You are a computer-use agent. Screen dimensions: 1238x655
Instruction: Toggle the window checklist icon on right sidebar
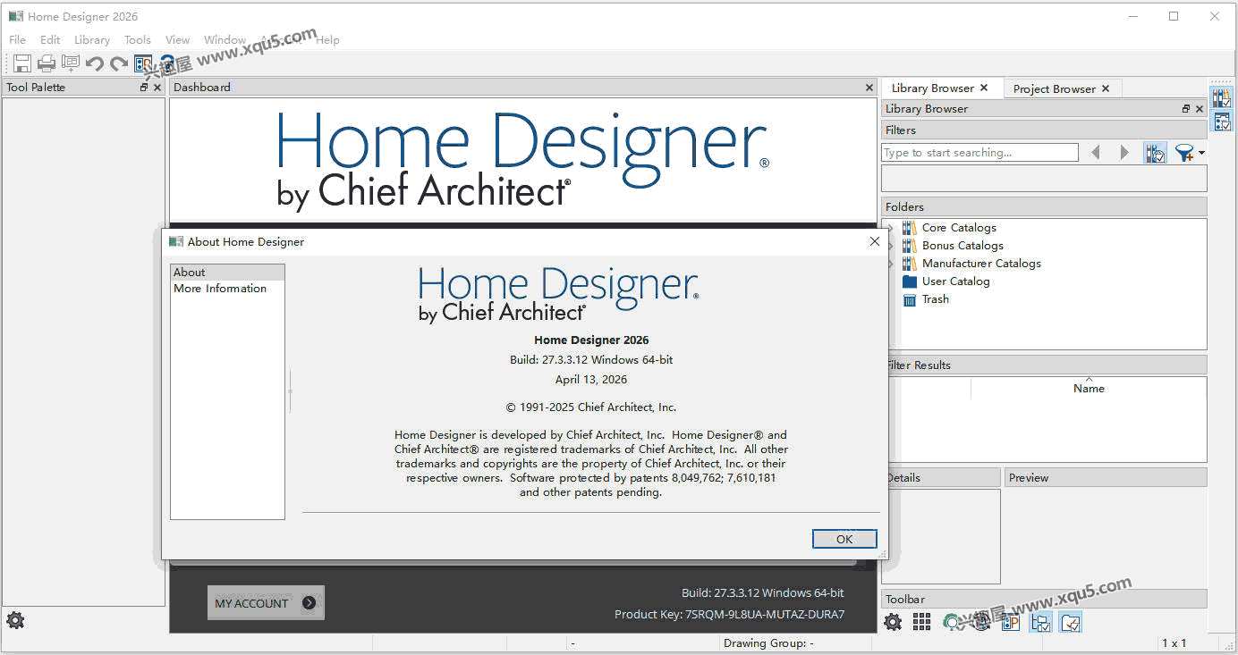[1222, 122]
